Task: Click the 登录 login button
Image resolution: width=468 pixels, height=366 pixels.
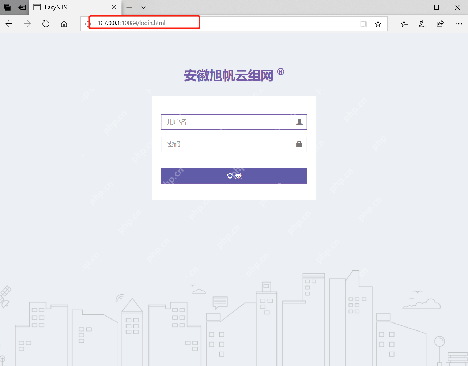Action: 234,176
